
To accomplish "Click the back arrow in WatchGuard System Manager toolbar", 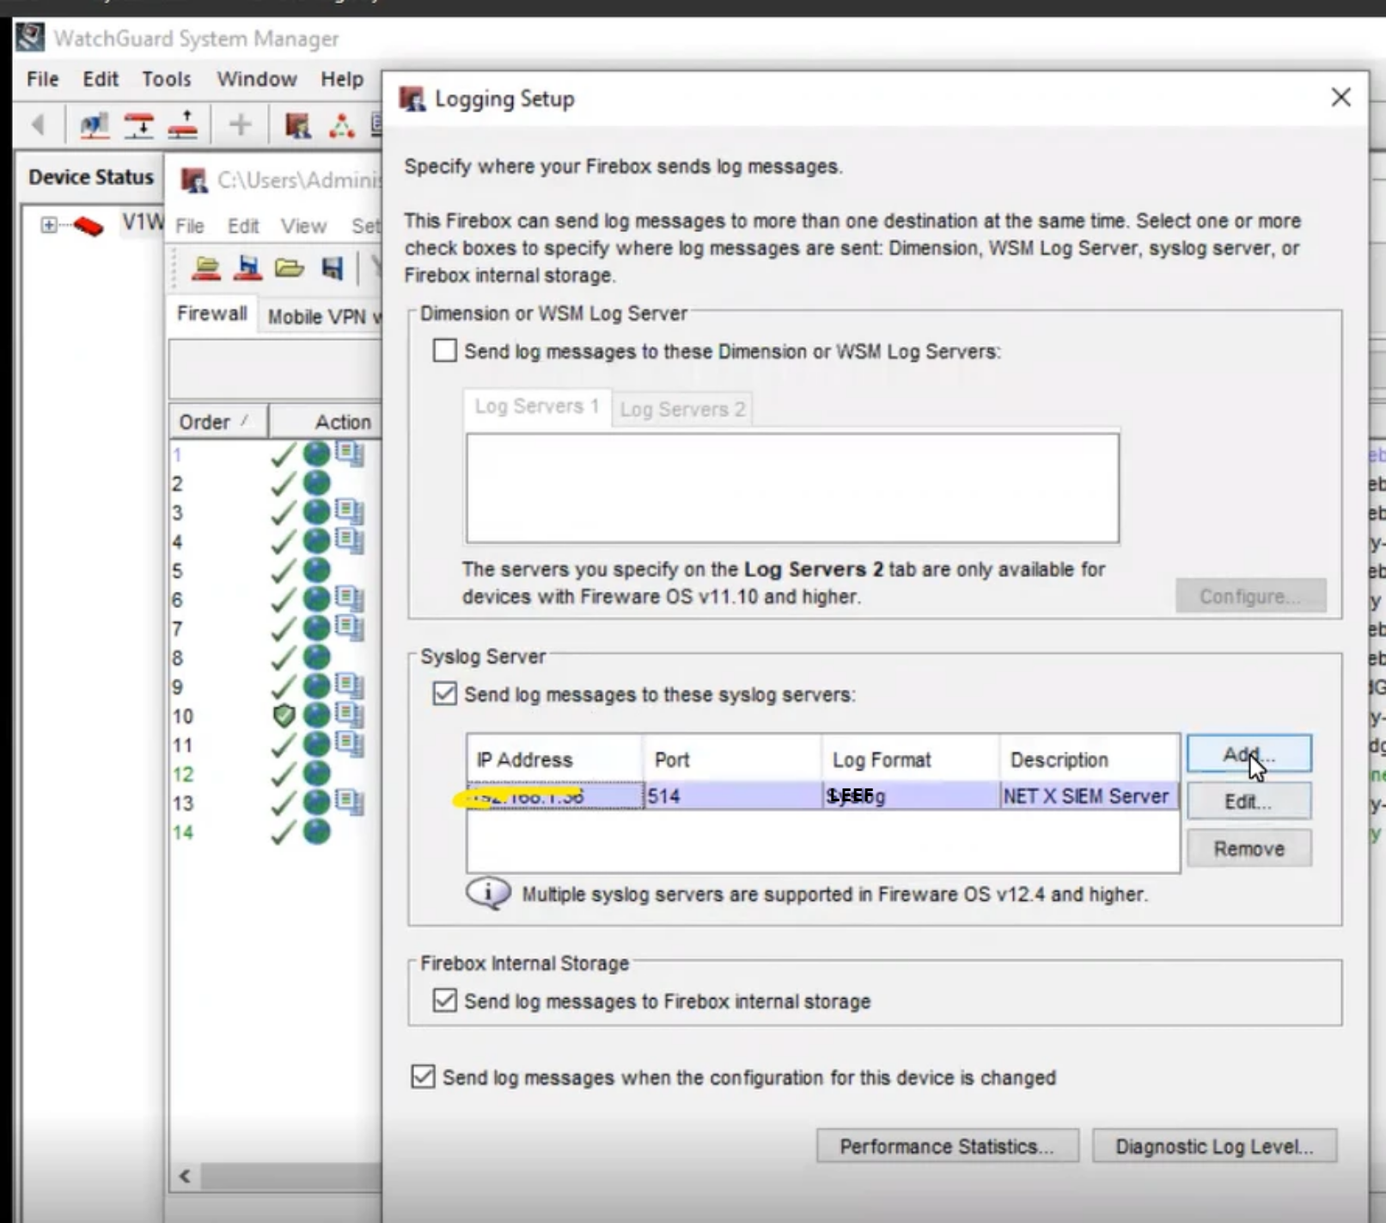I will (38, 125).
